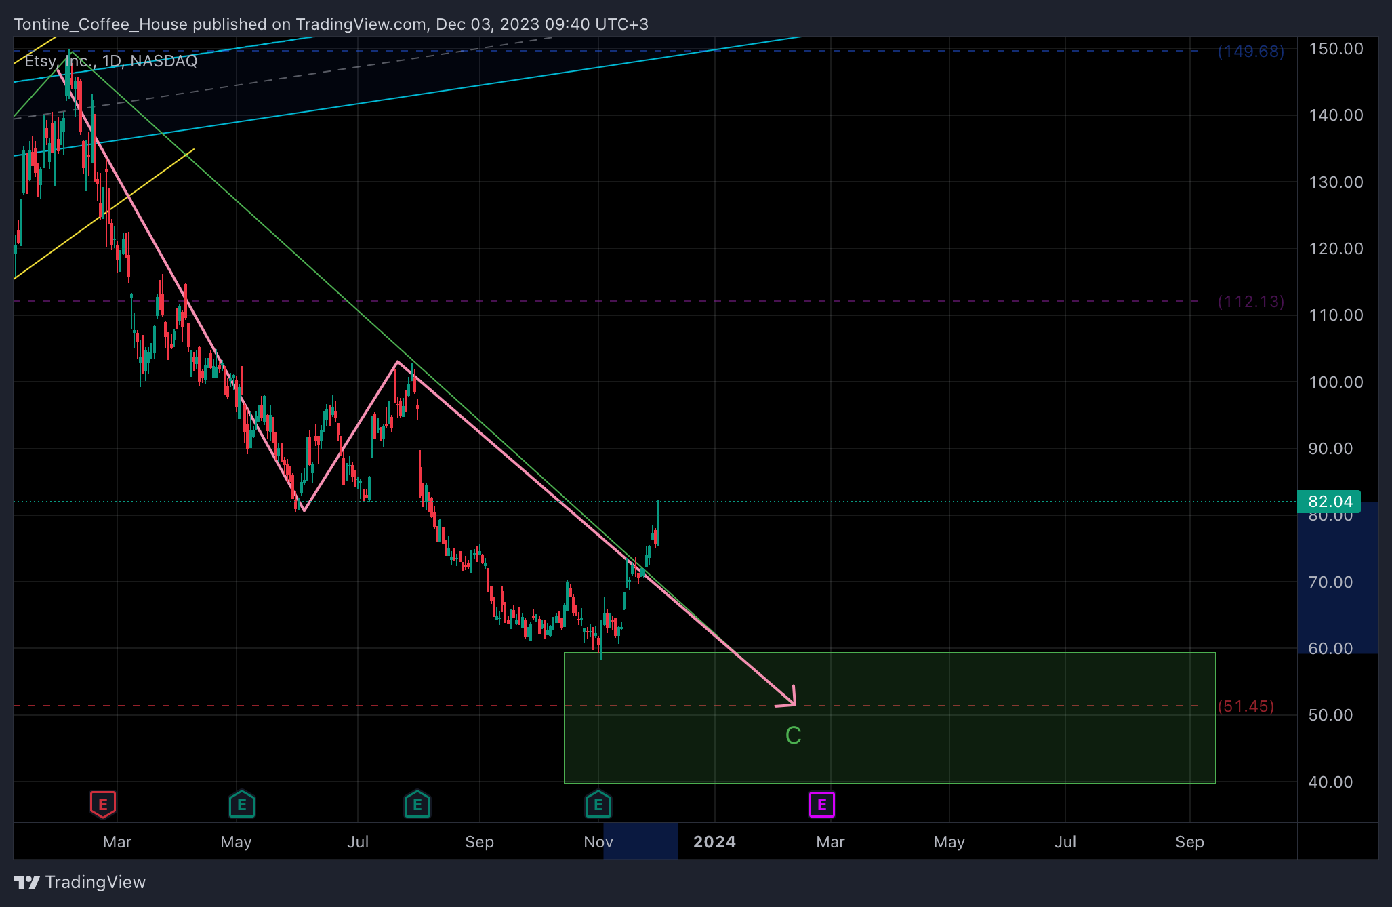The width and height of the screenshot is (1392, 907).
Task: Click the (149.68) level label
Action: click(1251, 52)
